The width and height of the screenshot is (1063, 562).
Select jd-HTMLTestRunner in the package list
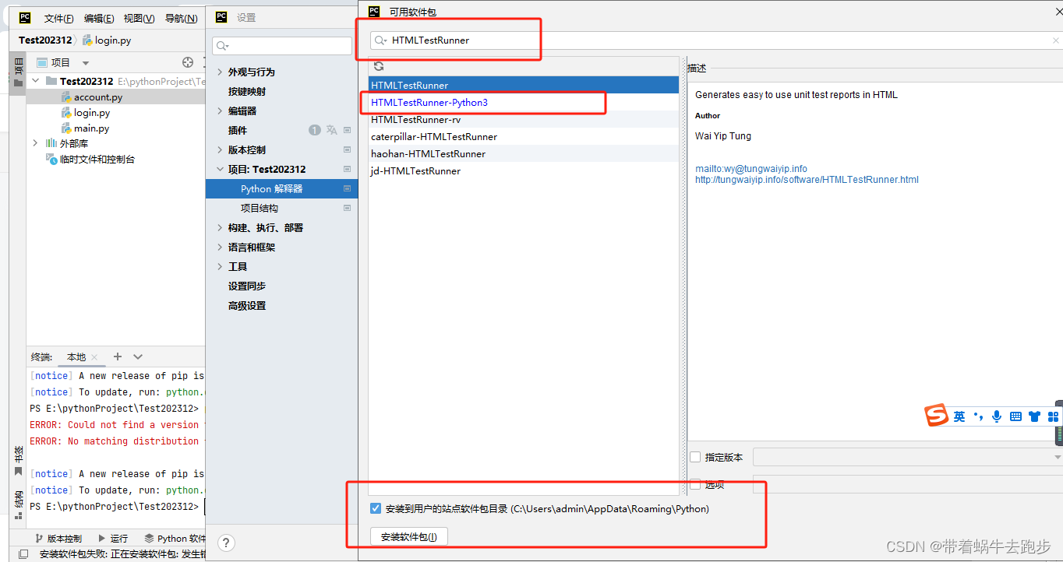click(523, 171)
